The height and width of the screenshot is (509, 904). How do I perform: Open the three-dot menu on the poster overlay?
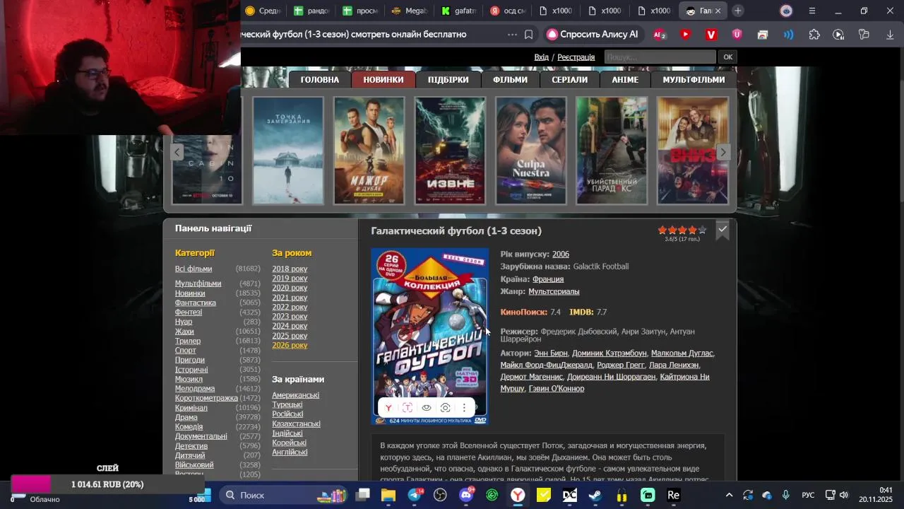[464, 408]
